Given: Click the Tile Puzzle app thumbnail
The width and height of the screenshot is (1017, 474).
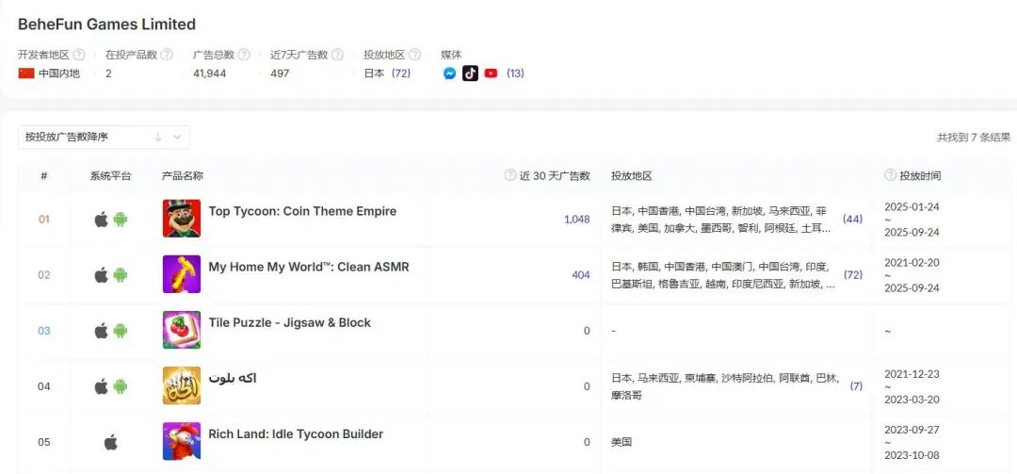Looking at the screenshot, I should (x=182, y=330).
